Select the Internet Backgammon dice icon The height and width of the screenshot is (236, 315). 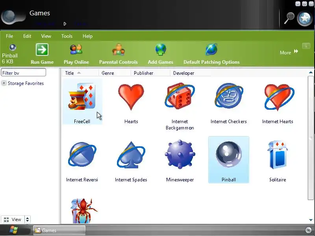pos(180,96)
